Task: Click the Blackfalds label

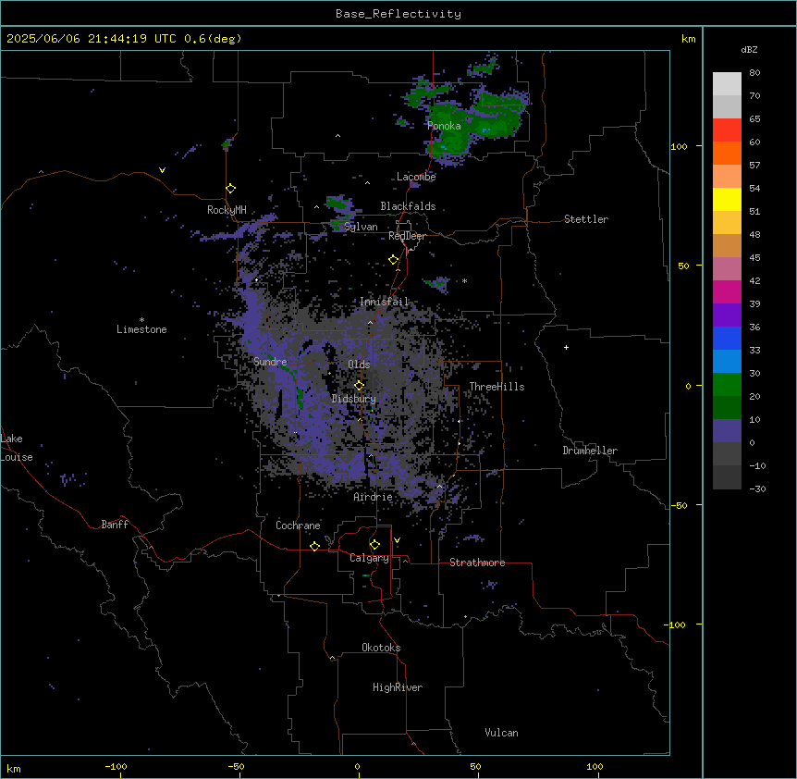Action: click(x=408, y=206)
